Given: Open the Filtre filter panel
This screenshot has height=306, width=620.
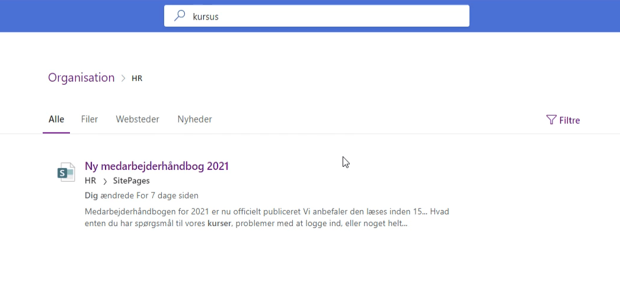Looking at the screenshot, I should 563,120.
